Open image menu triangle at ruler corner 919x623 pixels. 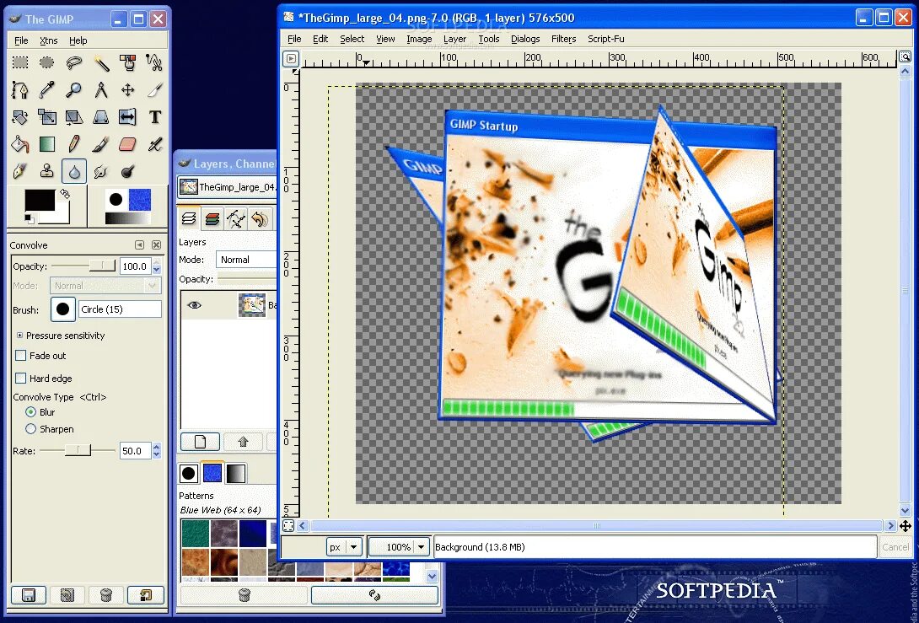click(291, 59)
